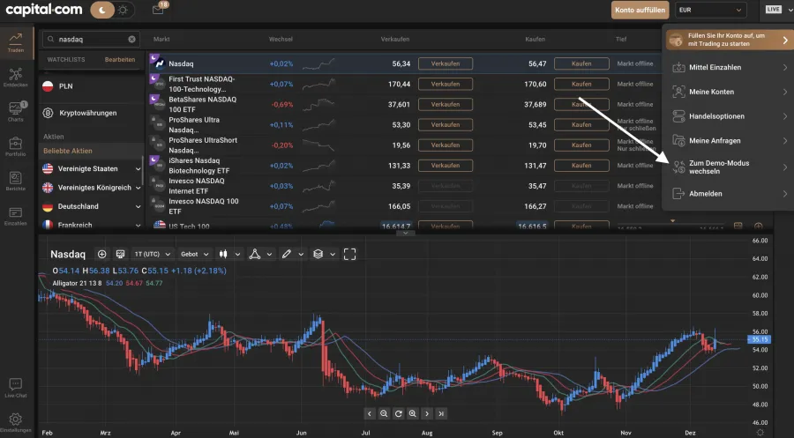Zoom in the chart with plus magnifier
Image resolution: width=794 pixels, height=438 pixels.
[x=413, y=413]
